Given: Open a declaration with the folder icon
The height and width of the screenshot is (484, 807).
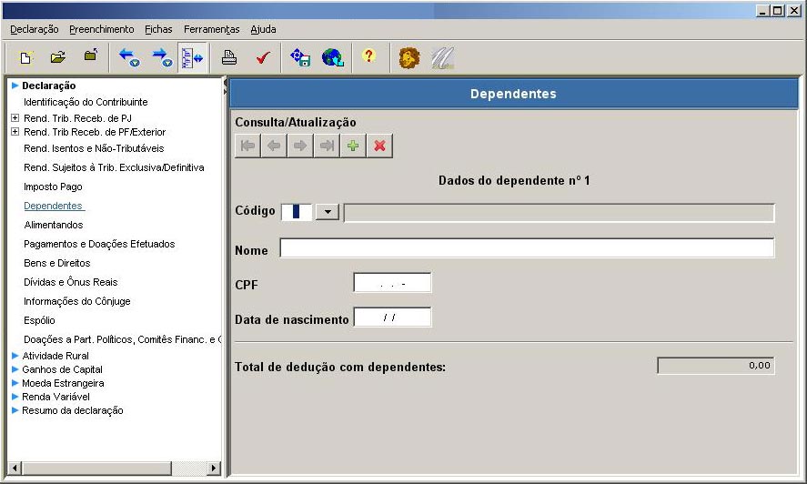Looking at the screenshot, I should click(x=58, y=57).
